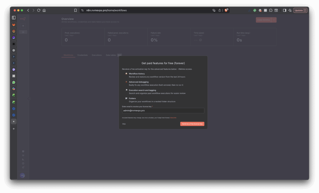
Task: Click the Leo AI sparkle icon
Action: [x=290, y=10]
